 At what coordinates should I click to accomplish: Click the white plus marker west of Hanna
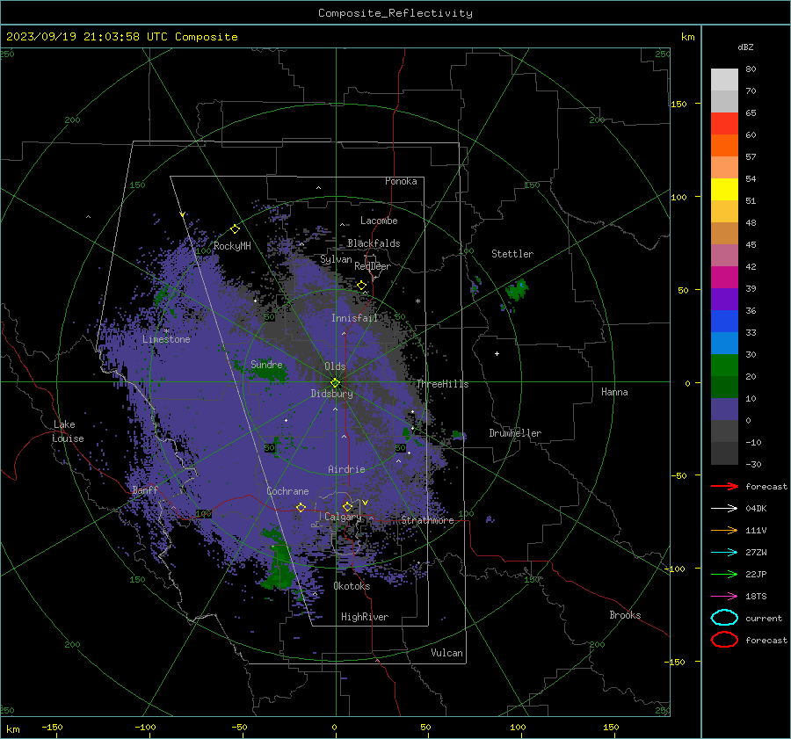coord(497,353)
